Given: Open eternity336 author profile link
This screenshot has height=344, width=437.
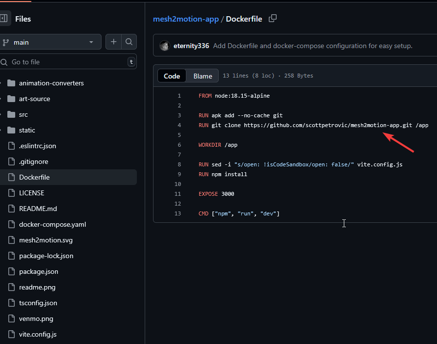Looking at the screenshot, I should pos(191,46).
